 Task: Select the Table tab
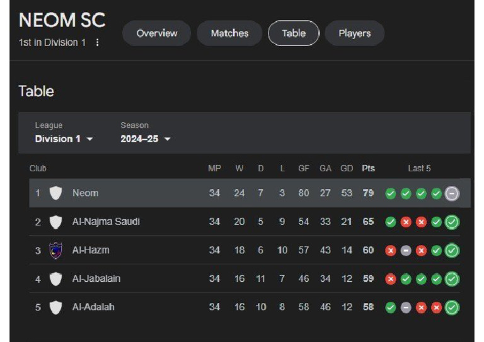(294, 33)
